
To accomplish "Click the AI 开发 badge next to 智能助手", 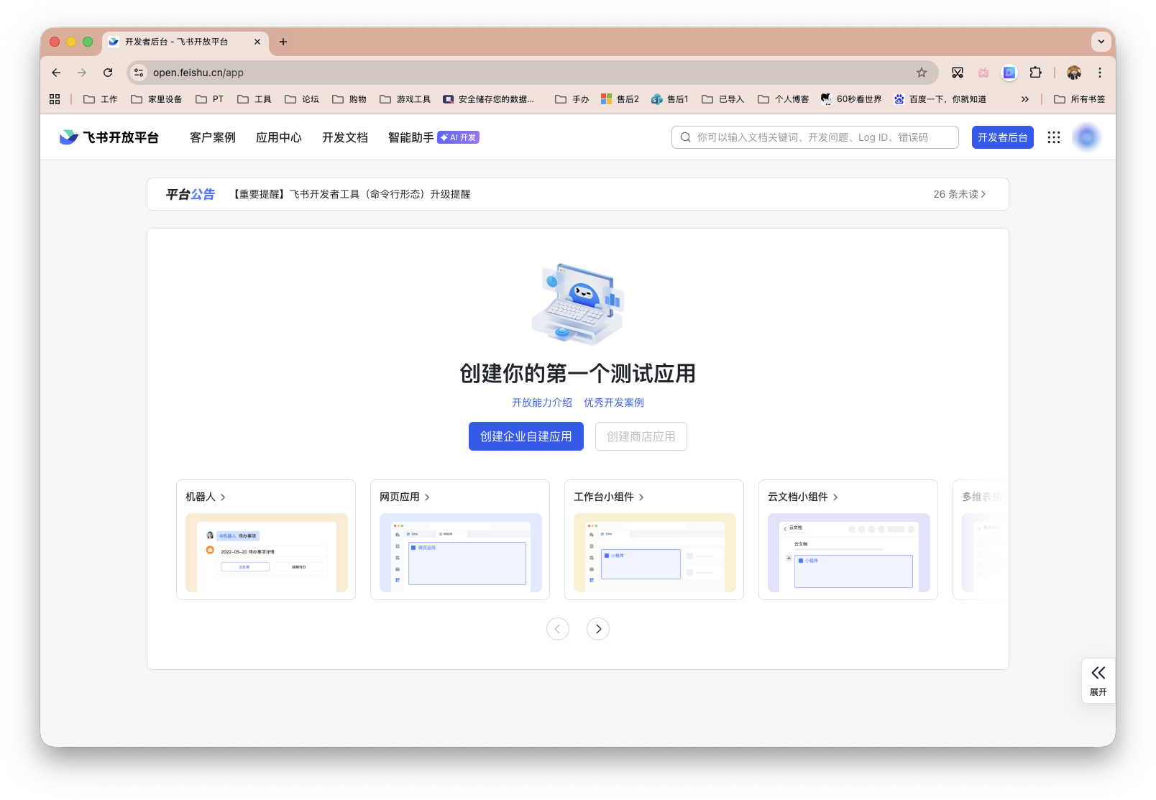I will tap(457, 137).
